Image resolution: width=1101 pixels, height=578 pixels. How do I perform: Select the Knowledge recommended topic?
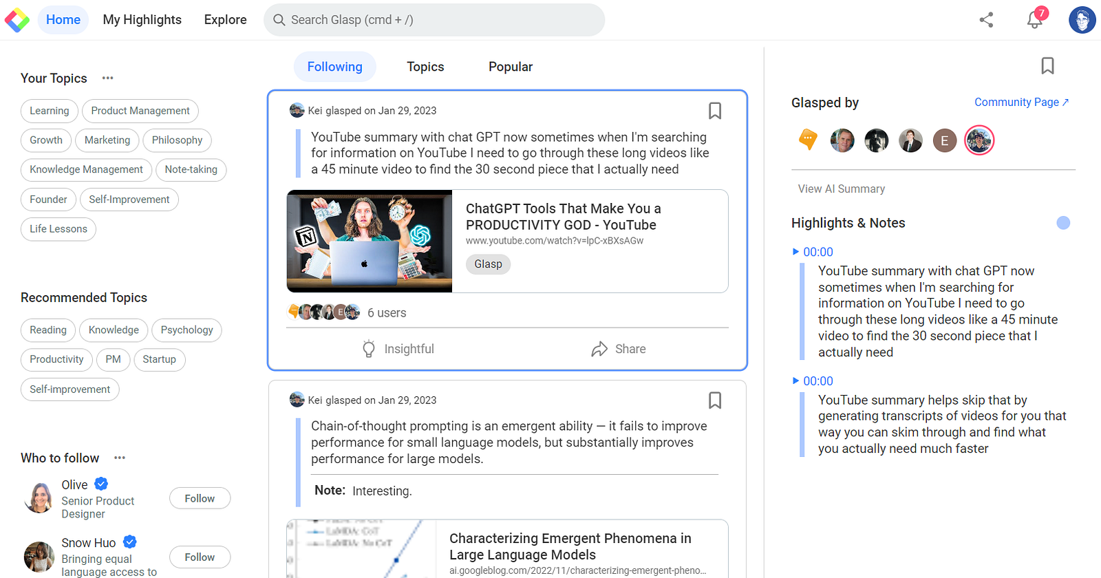click(x=114, y=330)
